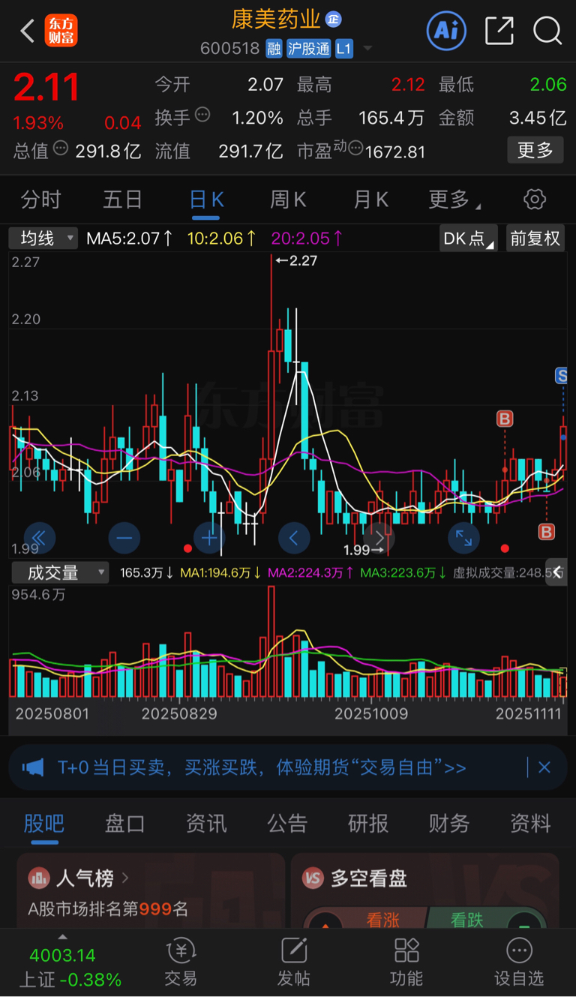This screenshot has width=576, height=997.
Task: Tap the 东方财富 logo icon
Action: pyautogui.click(x=61, y=31)
